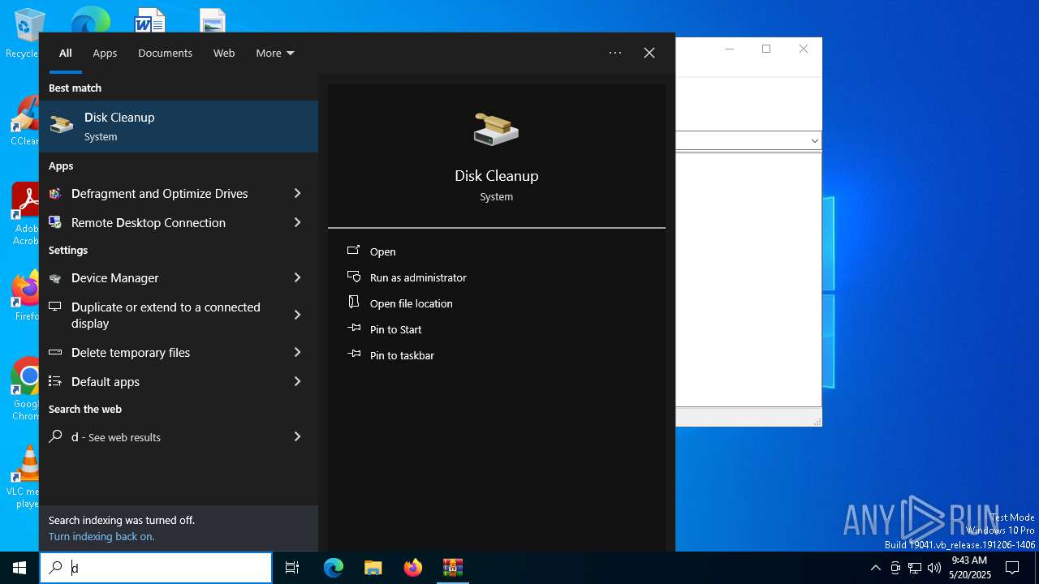
Task: Choose Open for Disk Cleanup
Action: click(383, 251)
